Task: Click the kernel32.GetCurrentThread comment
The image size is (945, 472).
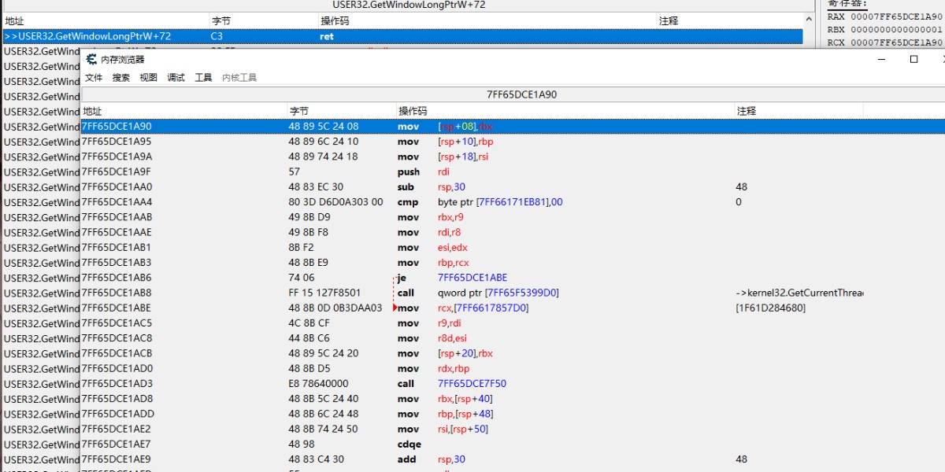Action: 799,293
